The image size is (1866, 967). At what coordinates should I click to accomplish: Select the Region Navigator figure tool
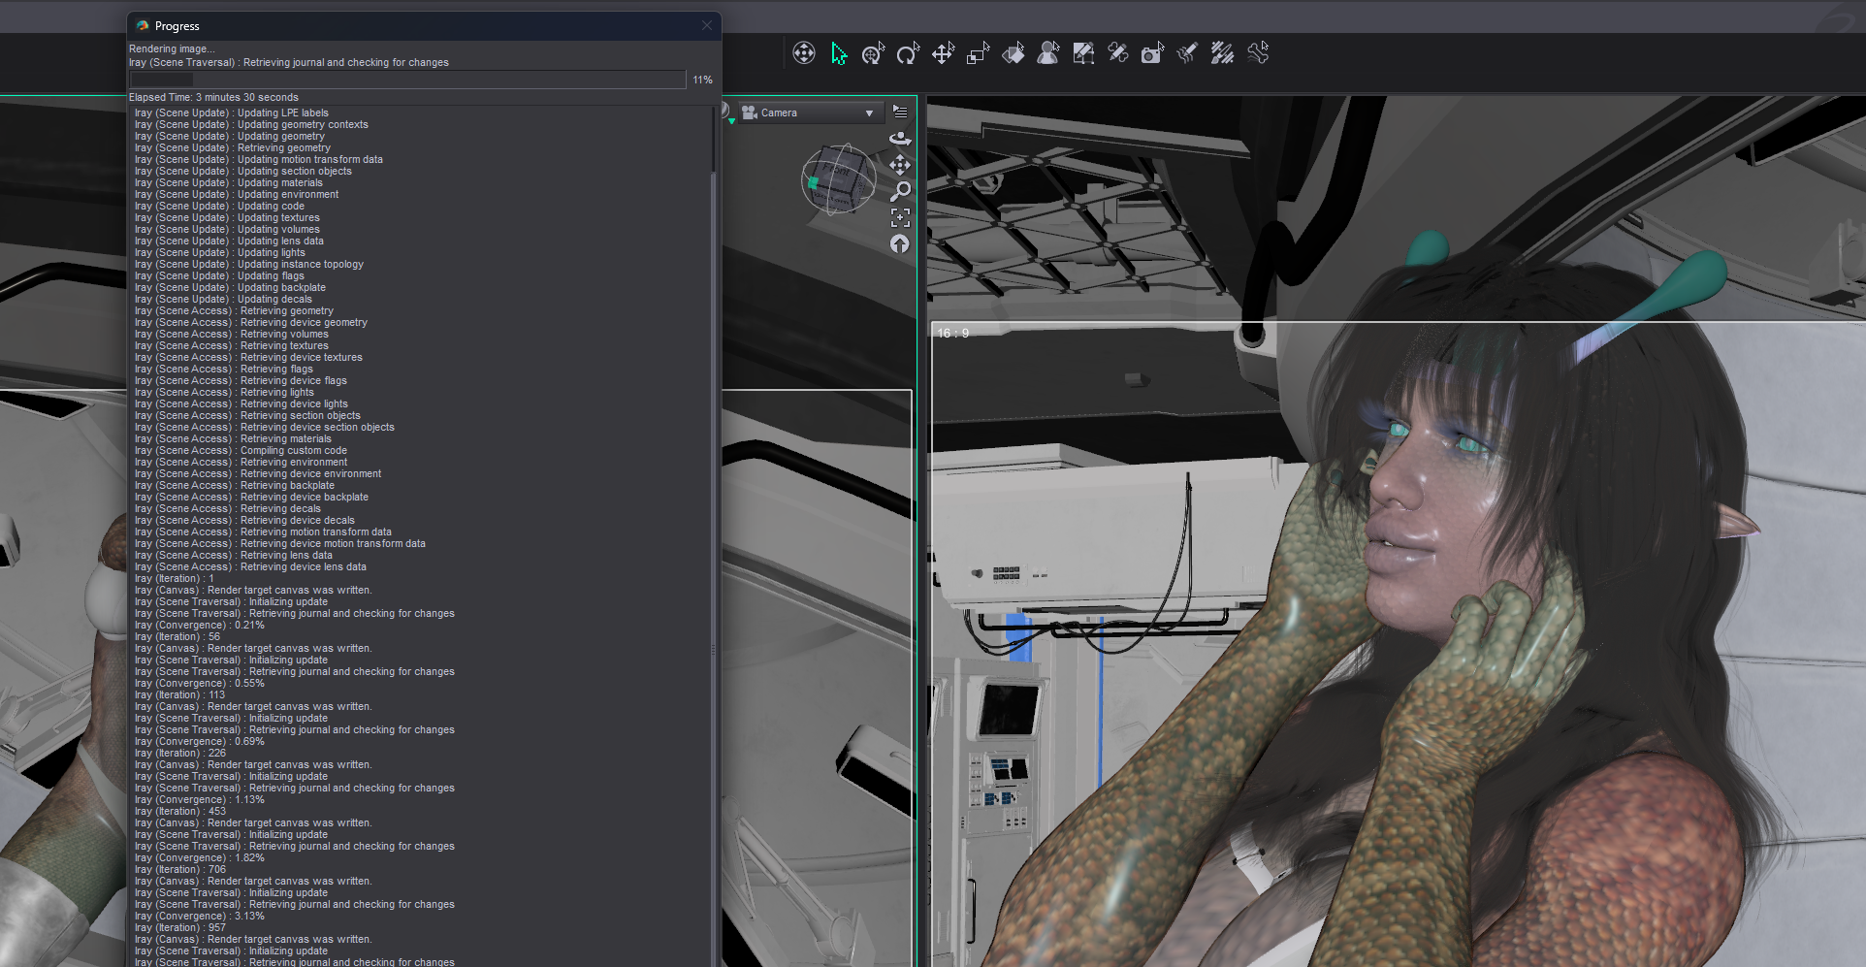[1047, 53]
